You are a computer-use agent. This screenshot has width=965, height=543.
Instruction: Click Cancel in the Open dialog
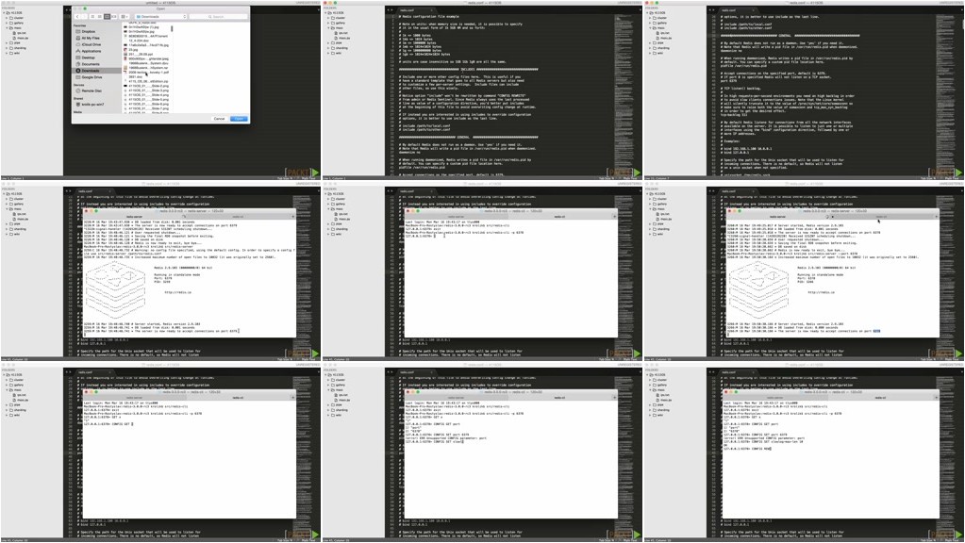tap(219, 119)
